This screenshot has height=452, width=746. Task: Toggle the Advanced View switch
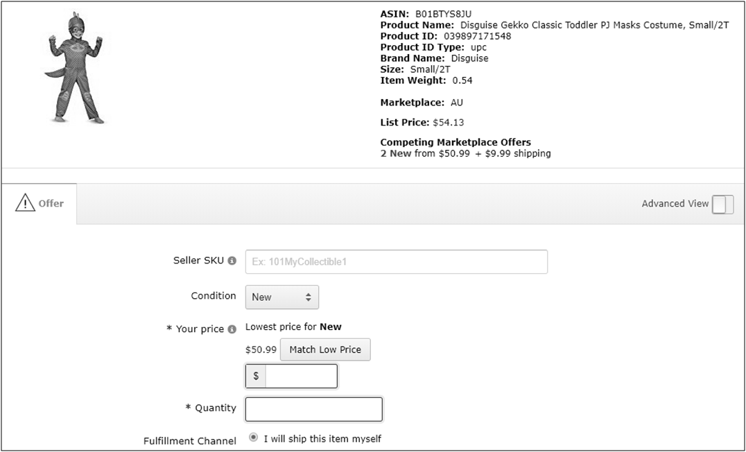coord(722,204)
